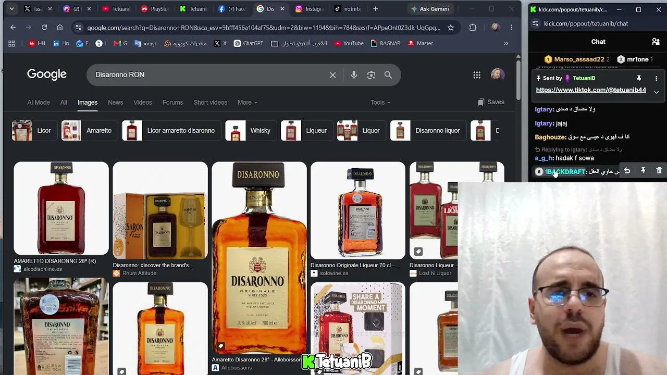Open the user list icon in Kick chat

(656, 42)
